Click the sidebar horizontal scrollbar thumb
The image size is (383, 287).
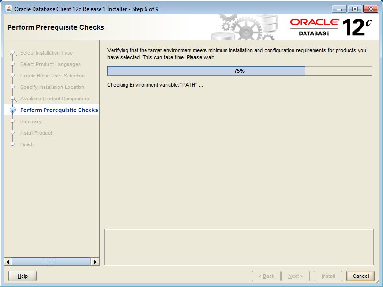coord(51,262)
